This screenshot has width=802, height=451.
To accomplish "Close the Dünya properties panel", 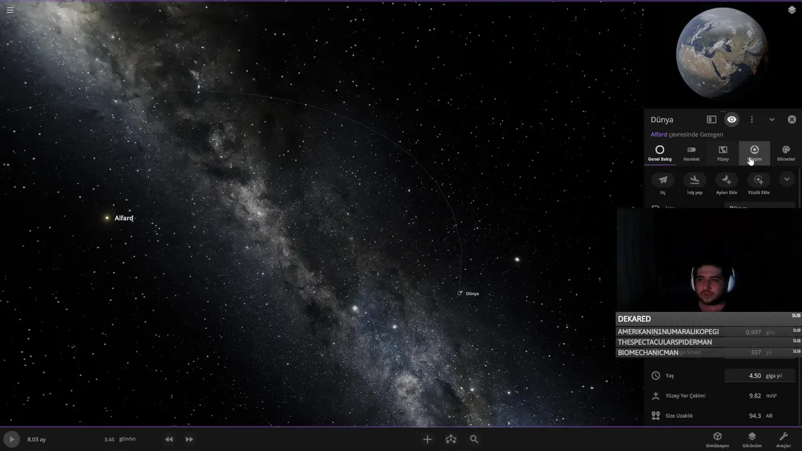I will pyautogui.click(x=792, y=120).
